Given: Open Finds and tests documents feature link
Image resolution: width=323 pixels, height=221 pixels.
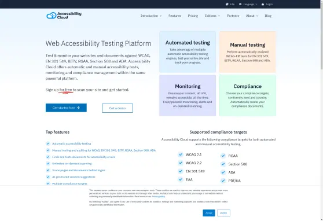Looking at the screenshot, I should pyautogui.click(x=83, y=157).
